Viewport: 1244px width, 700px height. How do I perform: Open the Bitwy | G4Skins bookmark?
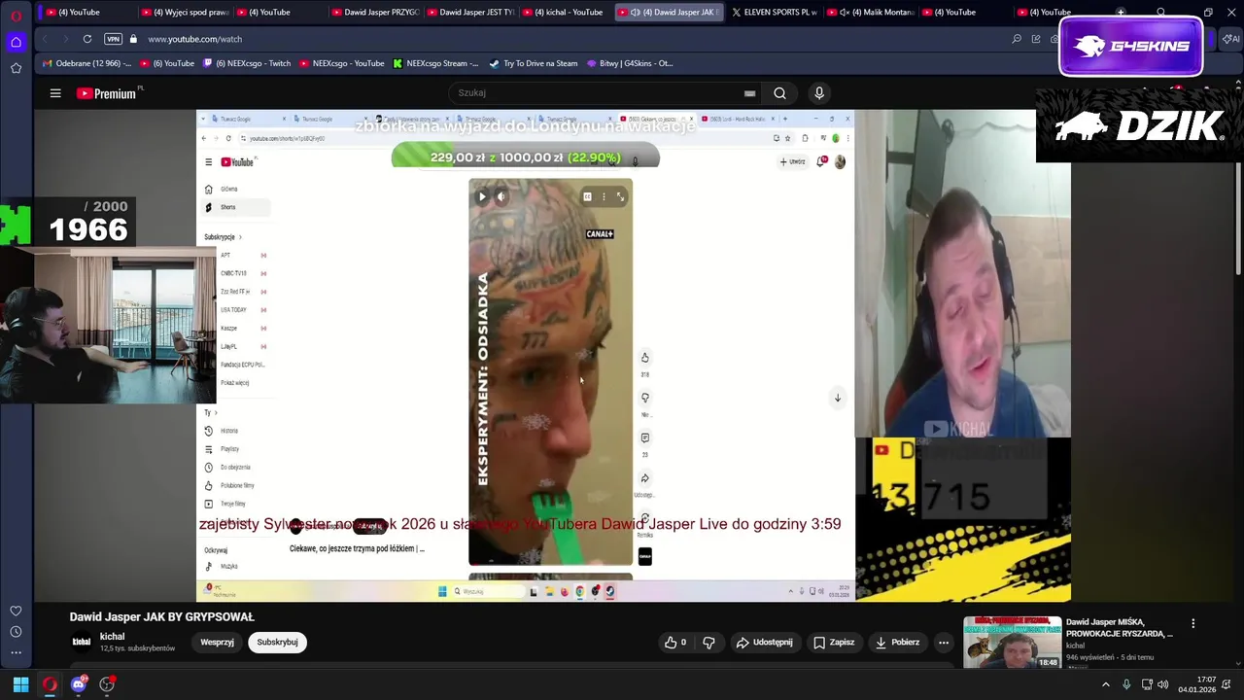point(630,63)
